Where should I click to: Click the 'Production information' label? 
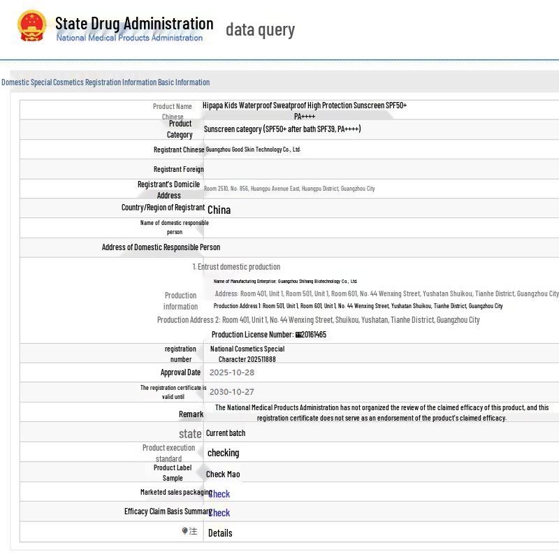click(x=180, y=301)
